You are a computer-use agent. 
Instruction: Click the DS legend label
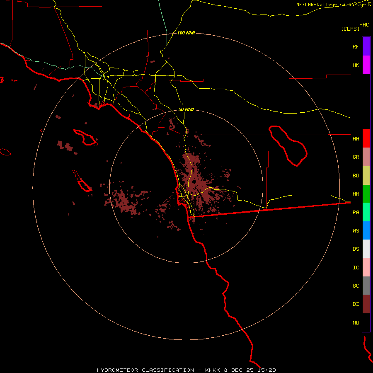[x=356, y=249]
